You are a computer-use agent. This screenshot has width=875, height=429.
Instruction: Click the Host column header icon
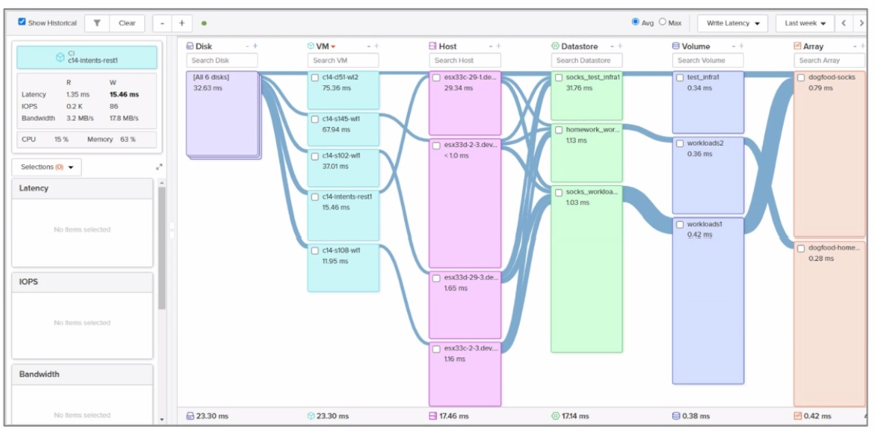click(x=433, y=46)
